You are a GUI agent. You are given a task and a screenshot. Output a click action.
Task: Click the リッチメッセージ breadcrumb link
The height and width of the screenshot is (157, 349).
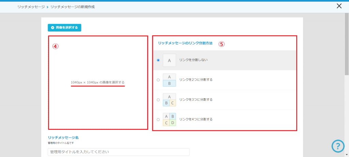31,7
